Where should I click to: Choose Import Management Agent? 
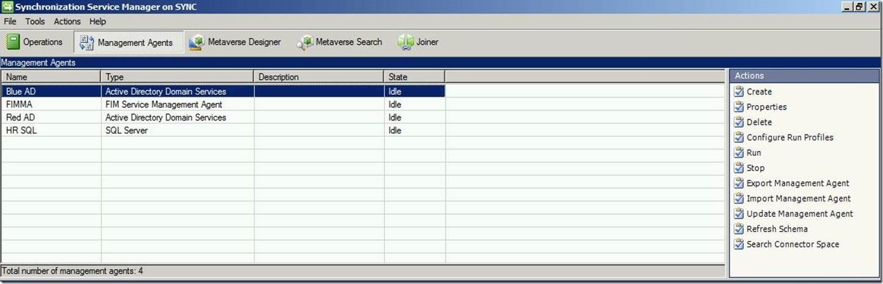point(799,198)
